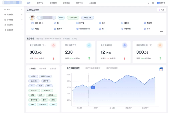Open 企微营销 in the top menu
The height and width of the screenshot is (115, 169).
(x=66, y=3)
